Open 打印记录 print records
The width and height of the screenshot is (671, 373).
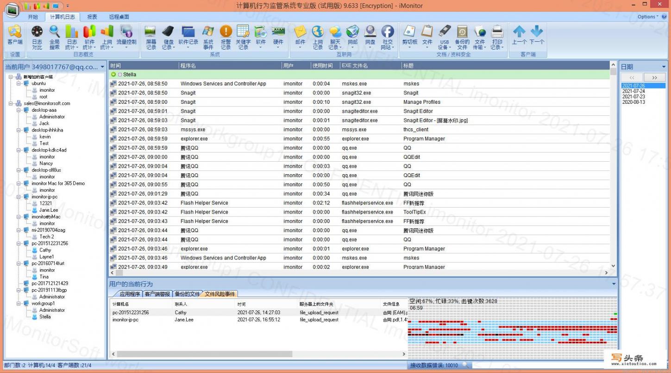click(497, 37)
